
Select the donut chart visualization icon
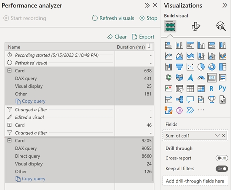pos(212,67)
